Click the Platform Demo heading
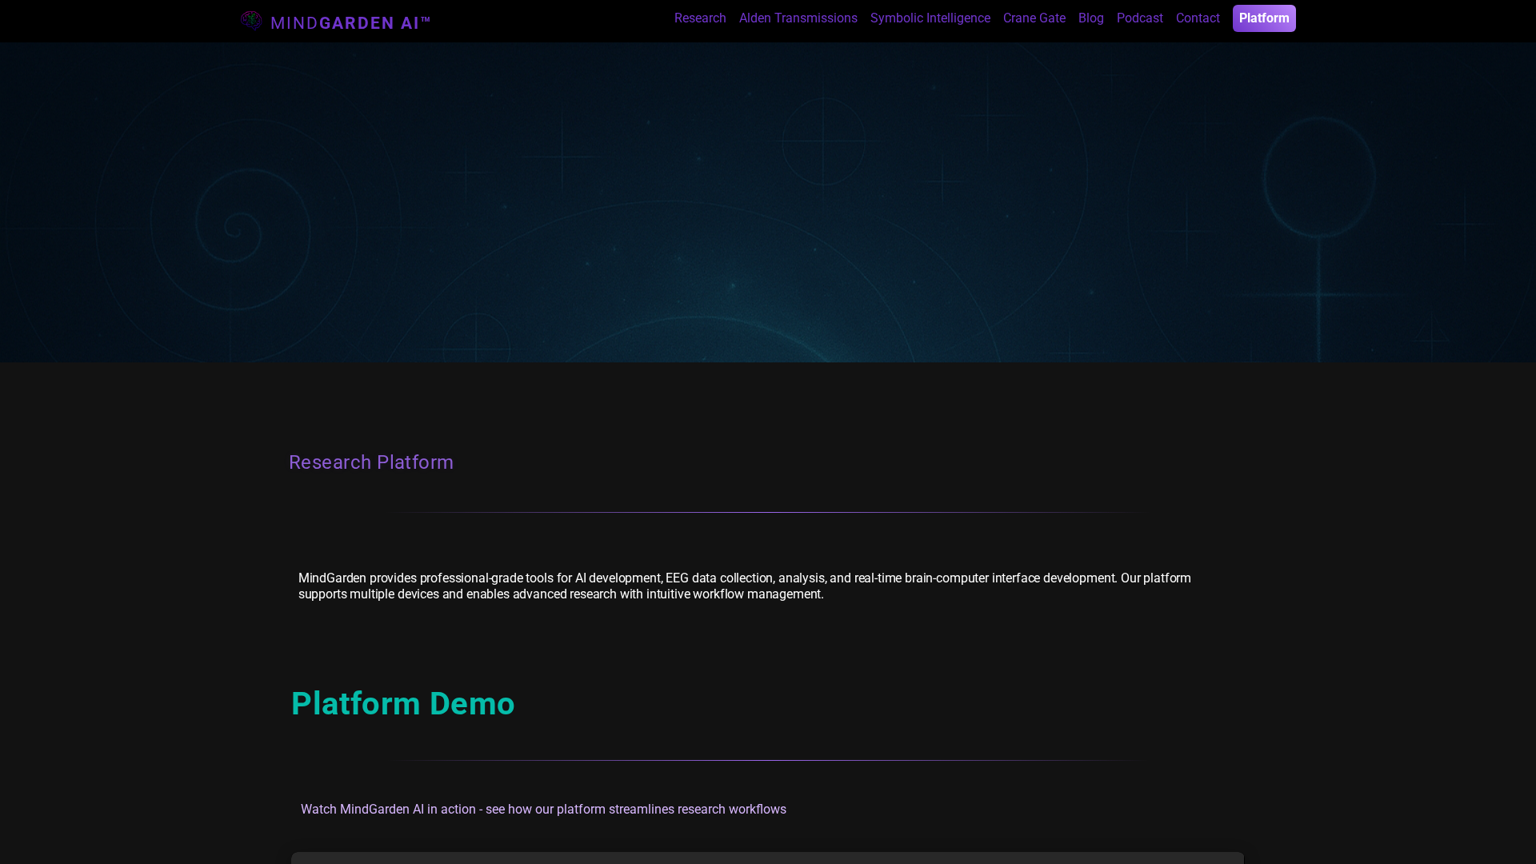This screenshot has height=864, width=1536. click(403, 704)
